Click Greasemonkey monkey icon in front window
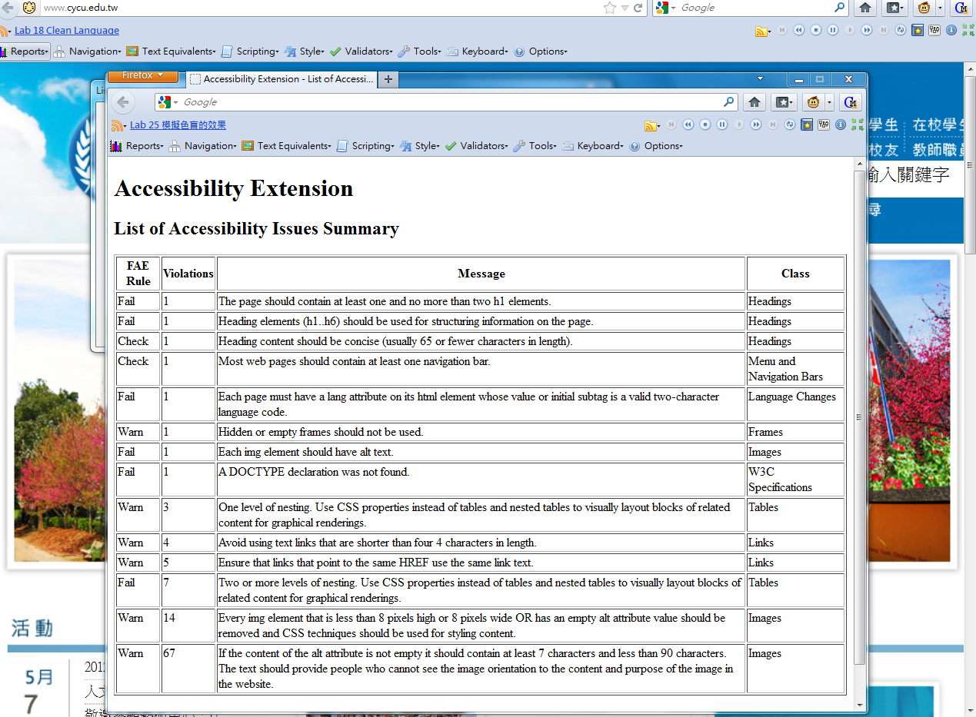This screenshot has width=976, height=717. pyautogui.click(x=812, y=102)
